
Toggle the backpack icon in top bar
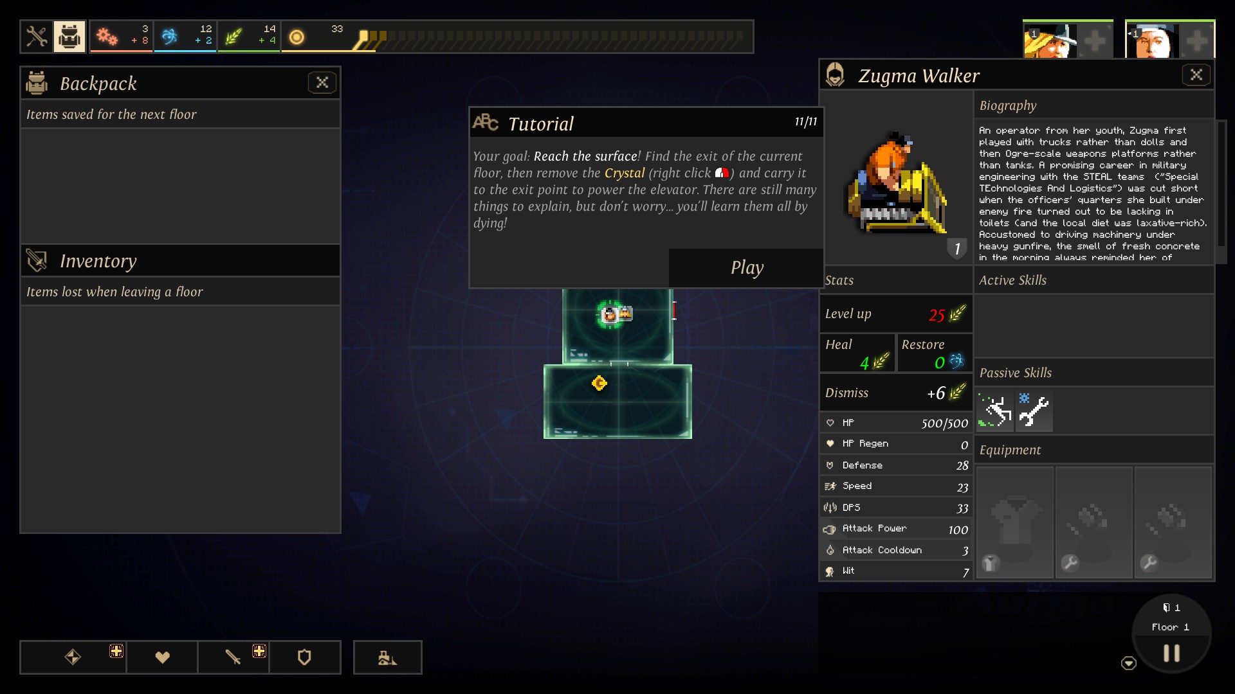tap(69, 37)
